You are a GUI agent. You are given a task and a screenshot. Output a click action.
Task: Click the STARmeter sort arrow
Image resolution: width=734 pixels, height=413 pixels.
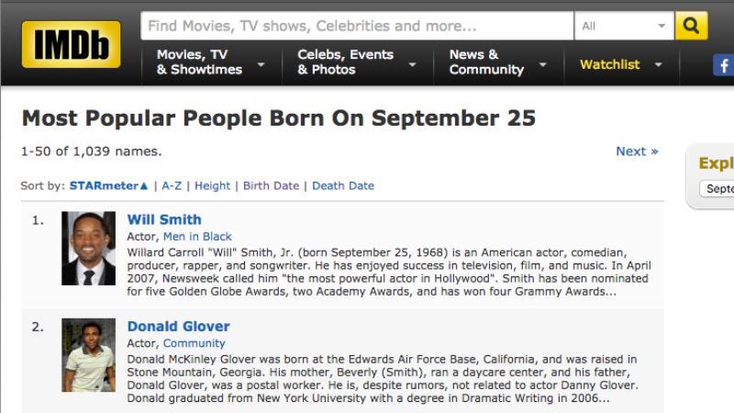pyautogui.click(x=144, y=186)
